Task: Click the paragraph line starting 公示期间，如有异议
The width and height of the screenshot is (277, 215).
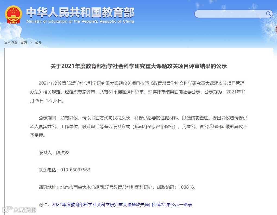Action: 143,118
